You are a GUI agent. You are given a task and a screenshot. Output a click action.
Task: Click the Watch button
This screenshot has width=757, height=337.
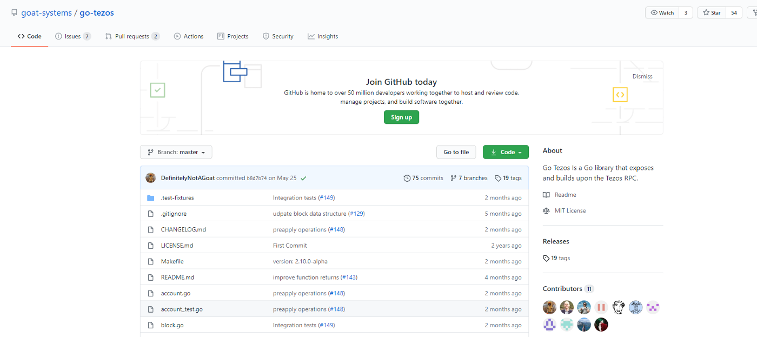(x=662, y=13)
